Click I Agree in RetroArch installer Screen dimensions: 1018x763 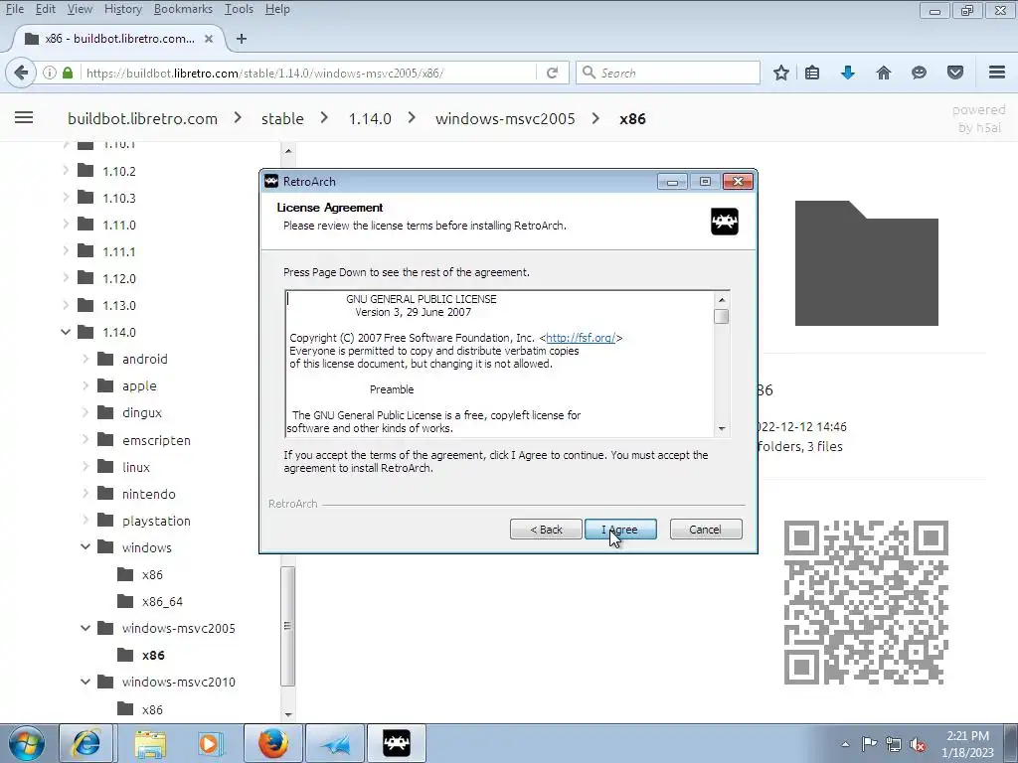coord(620,530)
